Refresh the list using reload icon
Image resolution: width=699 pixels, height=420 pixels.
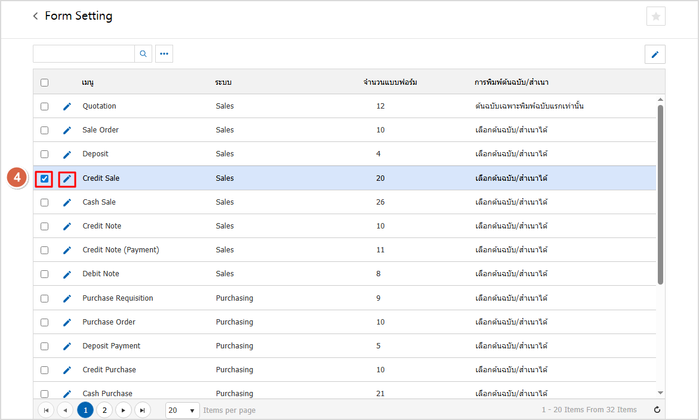pyautogui.click(x=657, y=410)
